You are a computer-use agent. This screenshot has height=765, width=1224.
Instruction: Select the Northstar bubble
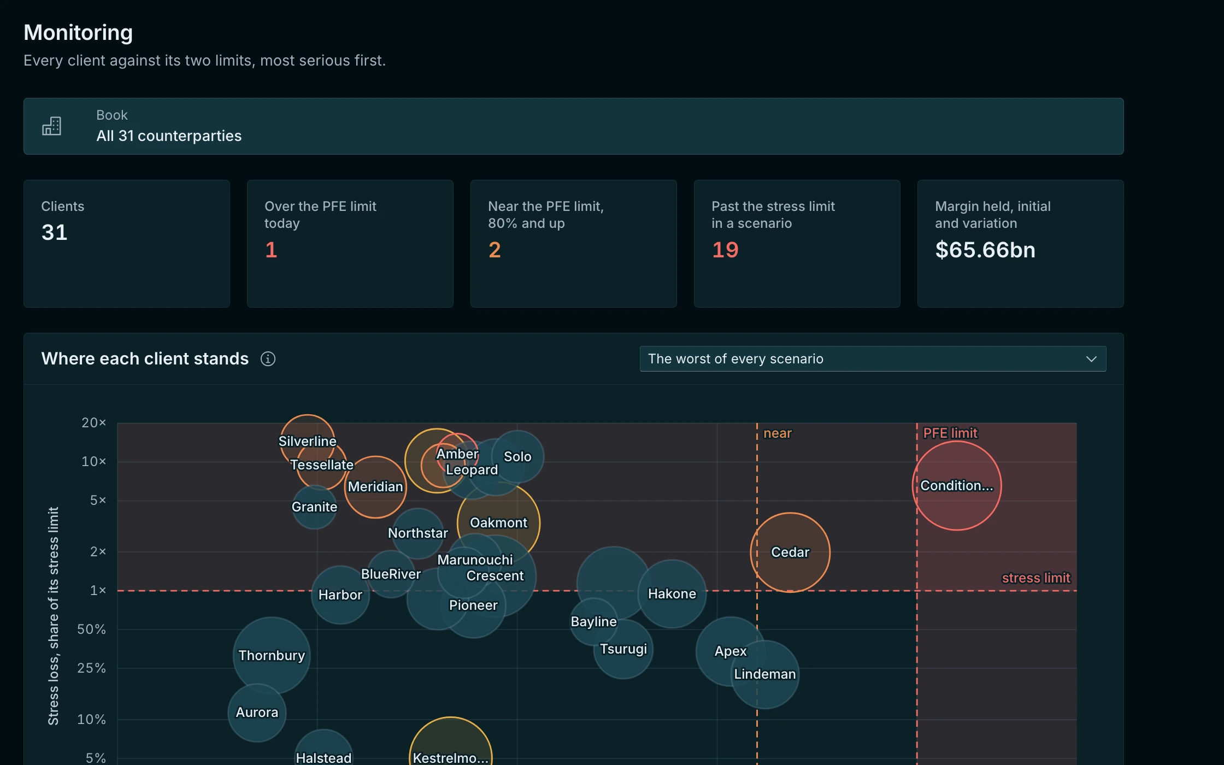(418, 533)
